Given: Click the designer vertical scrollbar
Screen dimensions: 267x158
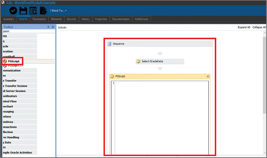Looking at the screenshot, I should click(x=265, y=75).
